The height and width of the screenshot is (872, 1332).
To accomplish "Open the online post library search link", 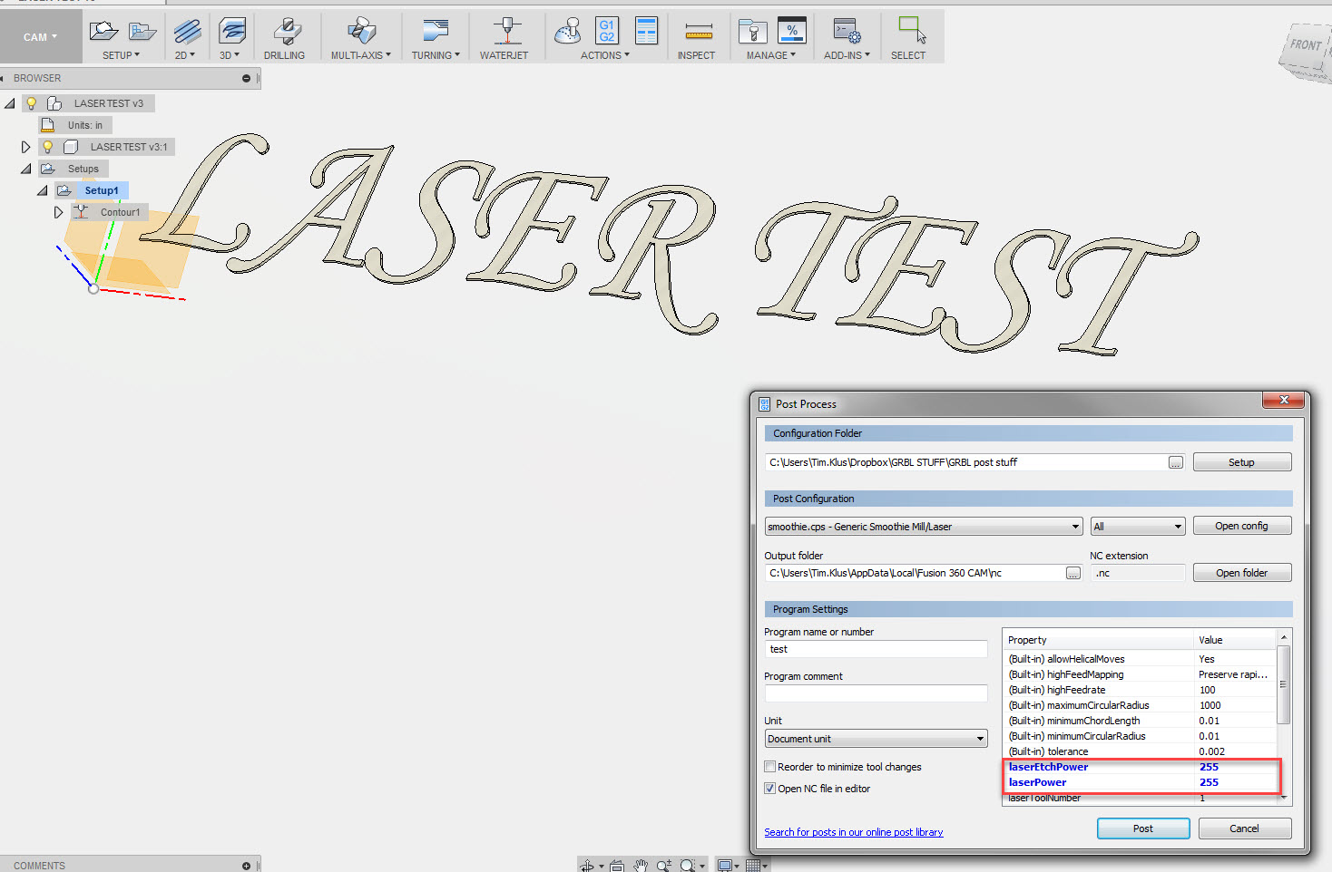I will coord(853,832).
